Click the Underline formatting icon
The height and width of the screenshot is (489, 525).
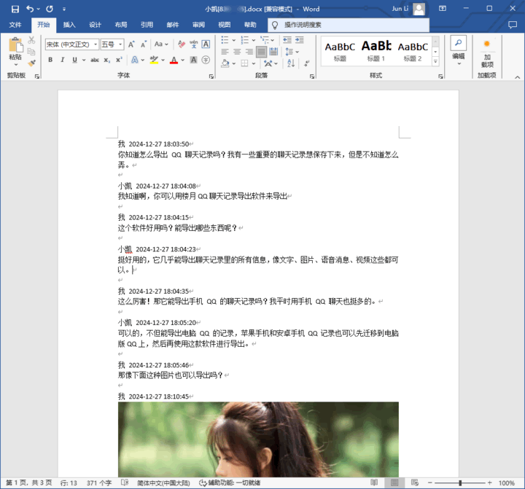coord(74,60)
